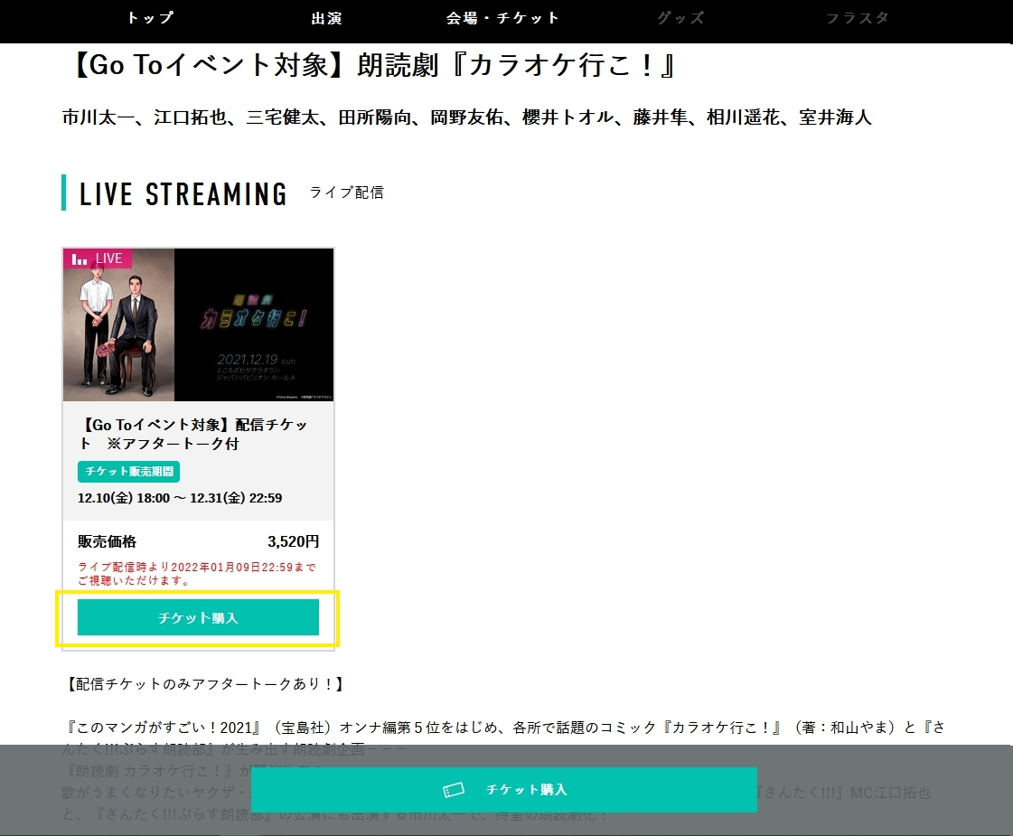Click the チケット販売期間 label badge

(129, 472)
